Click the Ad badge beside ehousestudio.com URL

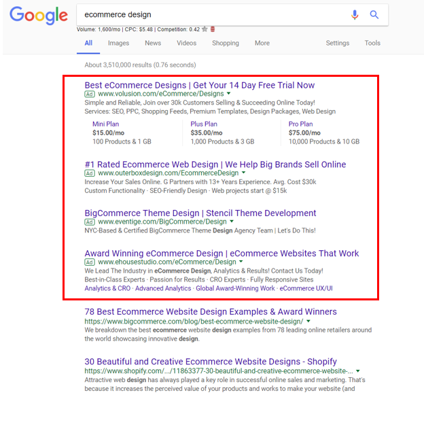(x=90, y=262)
